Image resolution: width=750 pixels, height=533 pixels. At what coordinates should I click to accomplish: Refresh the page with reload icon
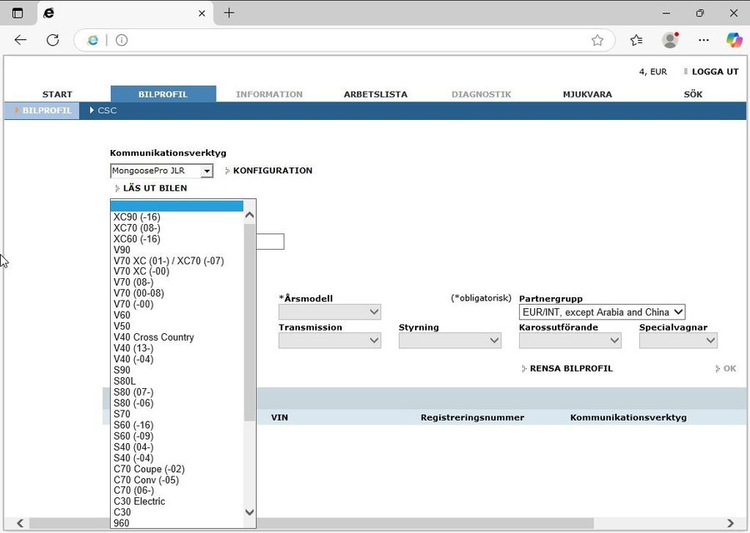coord(52,40)
